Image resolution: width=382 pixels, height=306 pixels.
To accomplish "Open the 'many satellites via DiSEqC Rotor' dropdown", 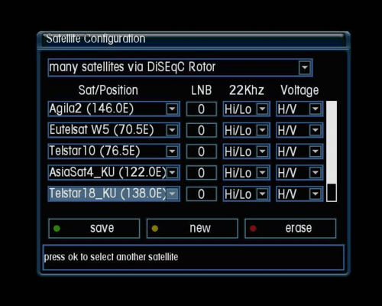I will [x=180, y=67].
